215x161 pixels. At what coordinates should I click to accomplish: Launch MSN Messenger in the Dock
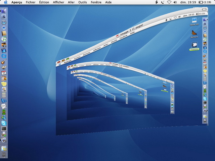click(x=4, y=117)
